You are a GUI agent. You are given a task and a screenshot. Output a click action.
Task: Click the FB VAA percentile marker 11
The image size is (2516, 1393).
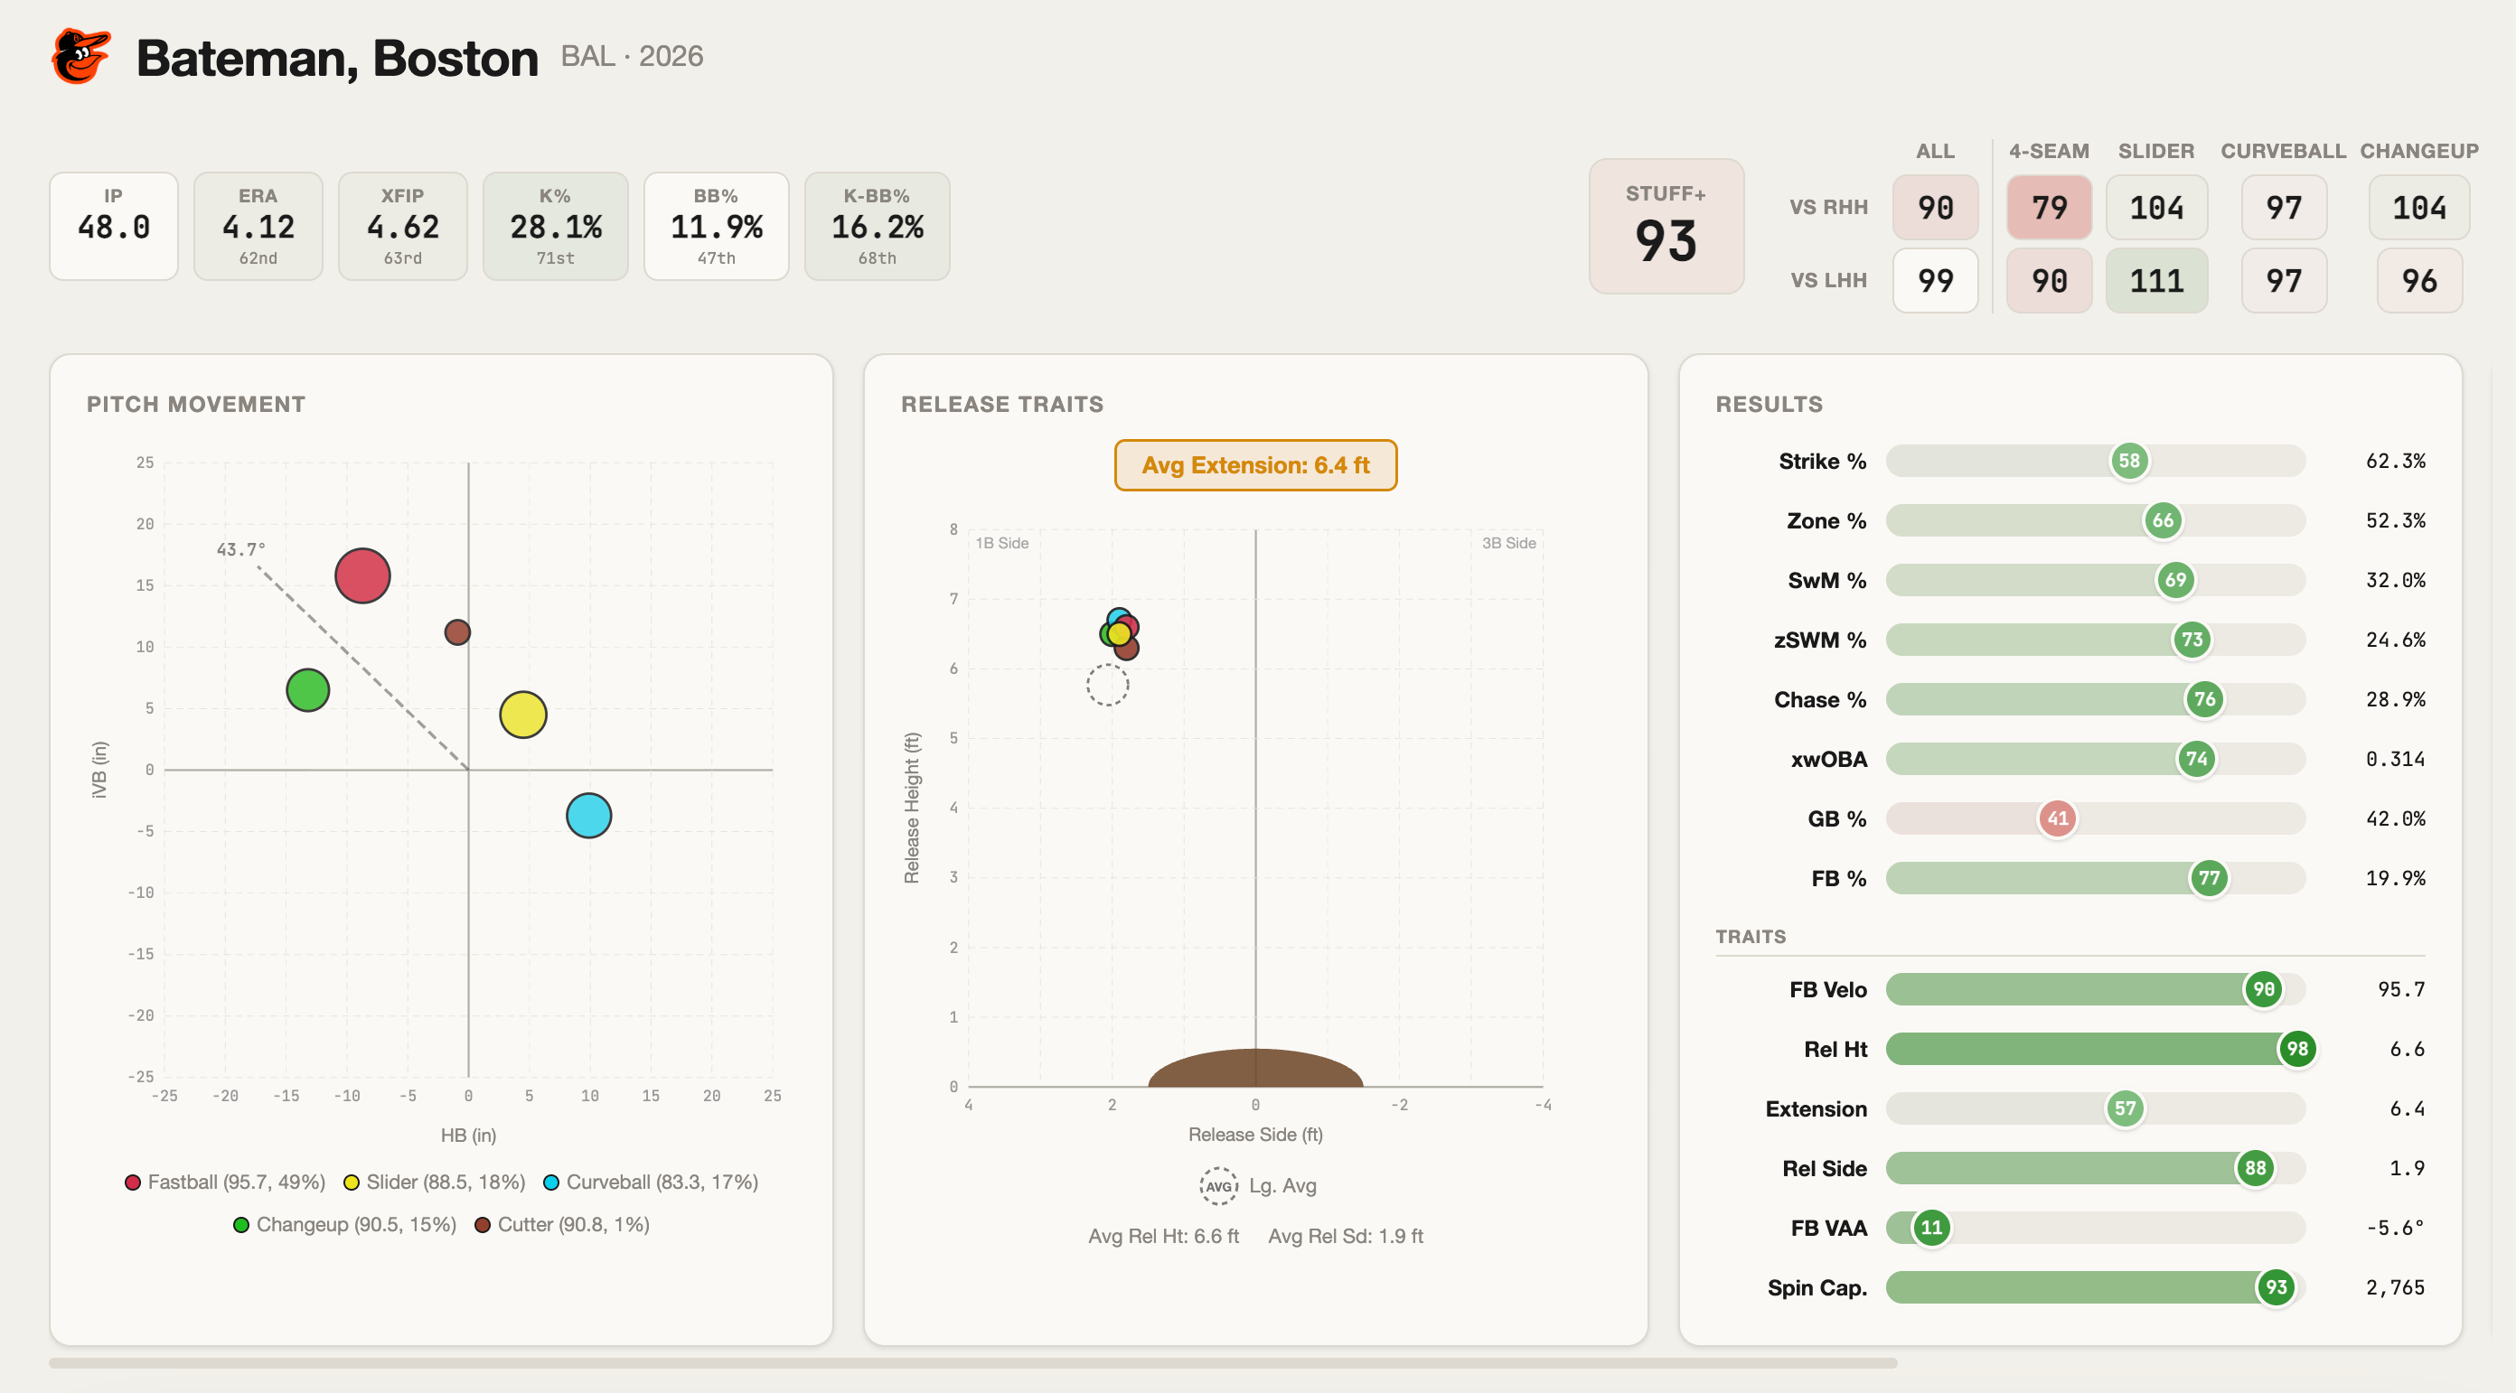coord(1932,1228)
